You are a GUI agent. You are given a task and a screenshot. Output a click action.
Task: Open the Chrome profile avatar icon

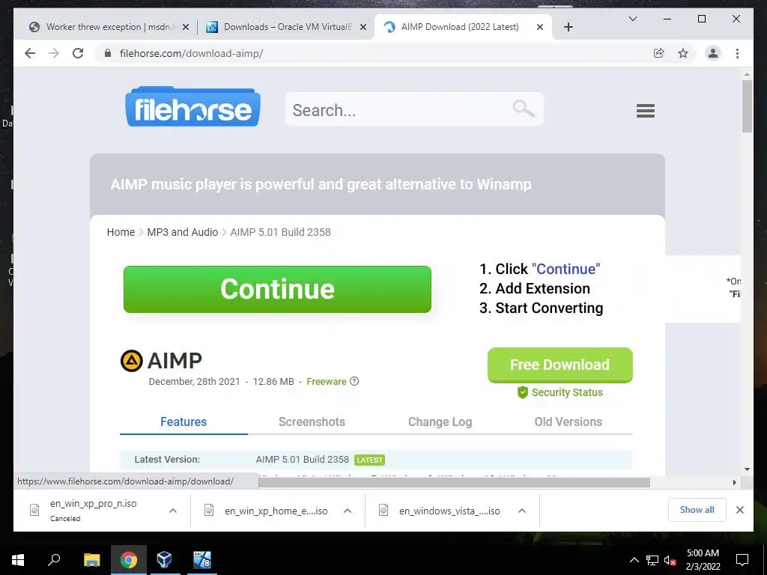(x=713, y=53)
